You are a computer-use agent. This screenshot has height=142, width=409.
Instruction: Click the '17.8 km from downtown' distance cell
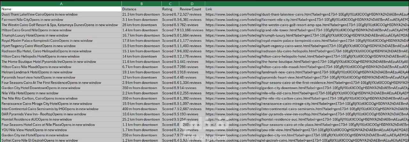pyautogui.click(x=141, y=41)
